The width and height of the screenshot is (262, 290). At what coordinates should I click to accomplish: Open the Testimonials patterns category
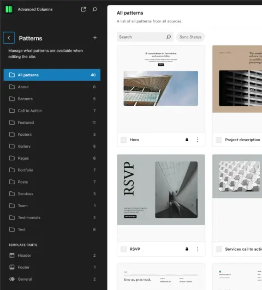[52, 217]
